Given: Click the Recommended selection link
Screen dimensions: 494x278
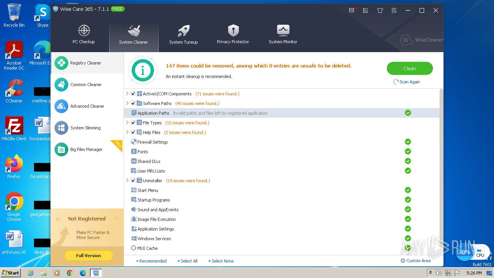Looking at the screenshot, I should pyautogui.click(x=152, y=261).
